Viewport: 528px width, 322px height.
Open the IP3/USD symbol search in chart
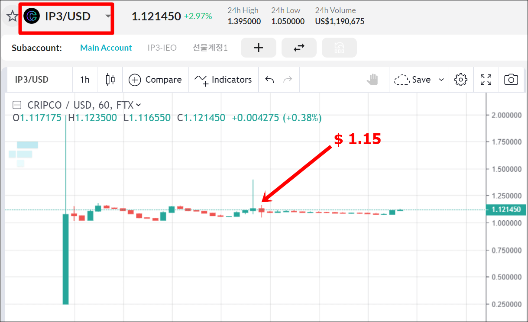coord(32,80)
